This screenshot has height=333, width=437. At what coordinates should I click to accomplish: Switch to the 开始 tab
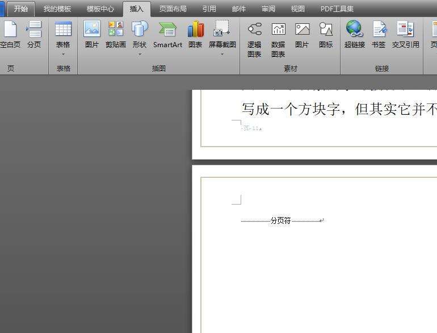21,9
